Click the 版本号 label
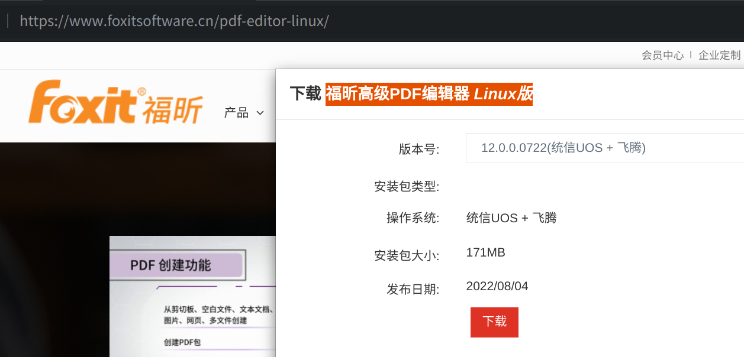 tap(419, 150)
